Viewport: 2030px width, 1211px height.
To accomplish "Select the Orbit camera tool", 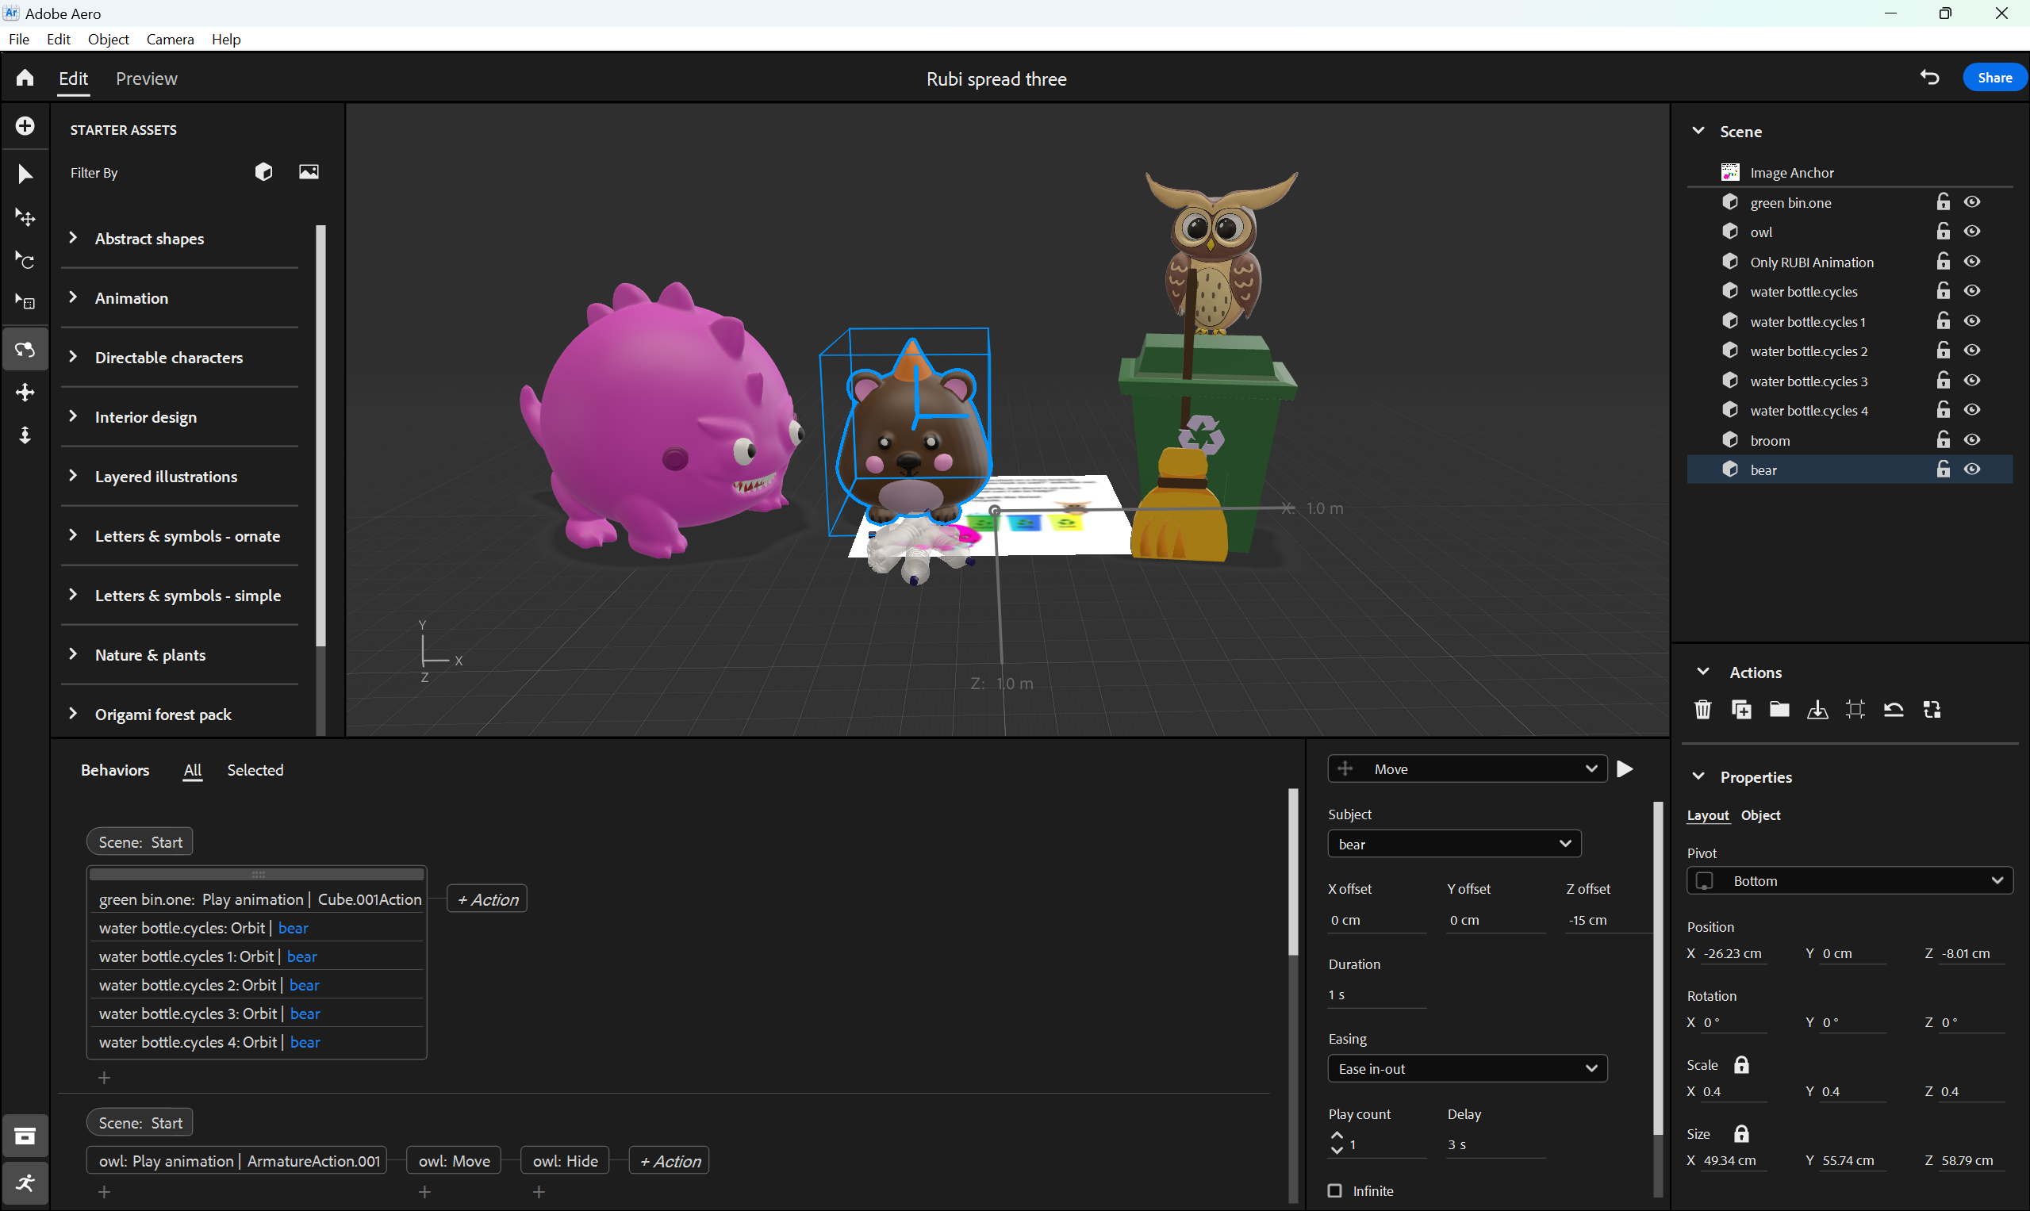I will tap(25, 349).
